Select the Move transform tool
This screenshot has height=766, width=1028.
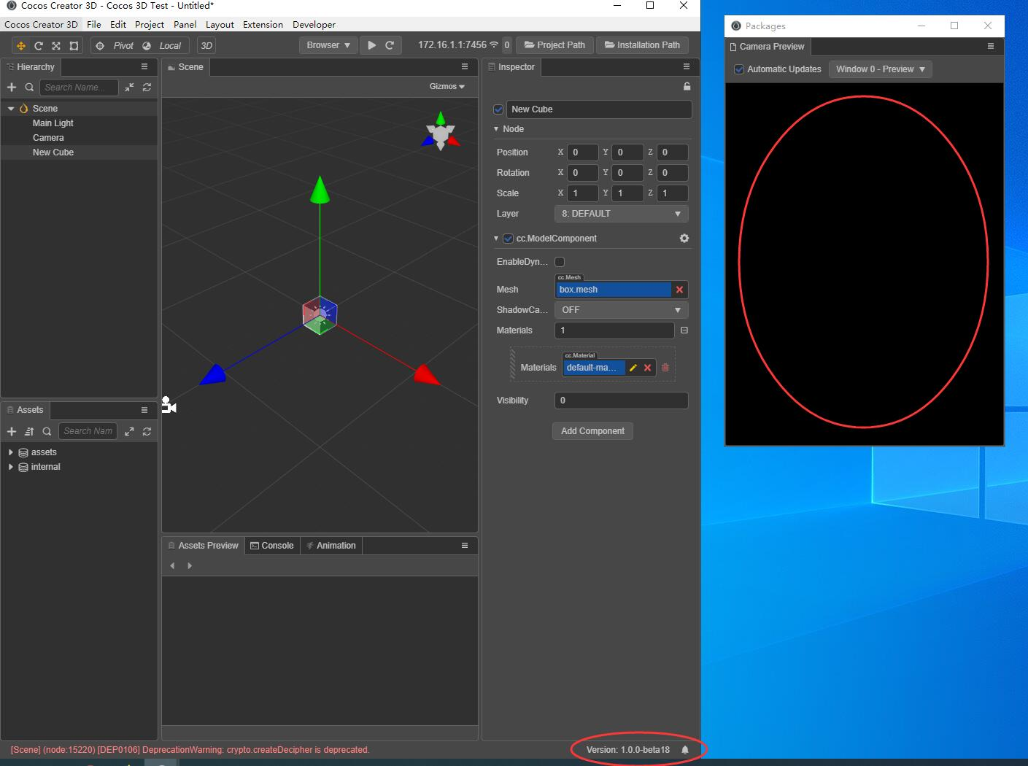(x=20, y=45)
